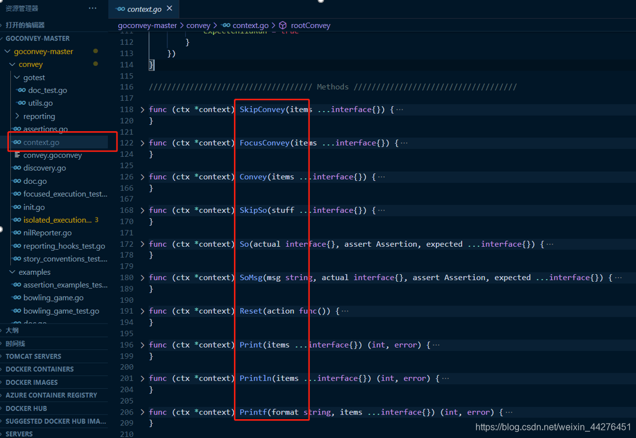Expand the DOCKER HUB section
This screenshot has width=636, height=438.
[x=26, y=408]
